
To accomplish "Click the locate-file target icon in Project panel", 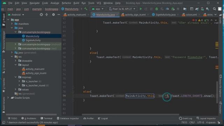I will tap(41, 15).
